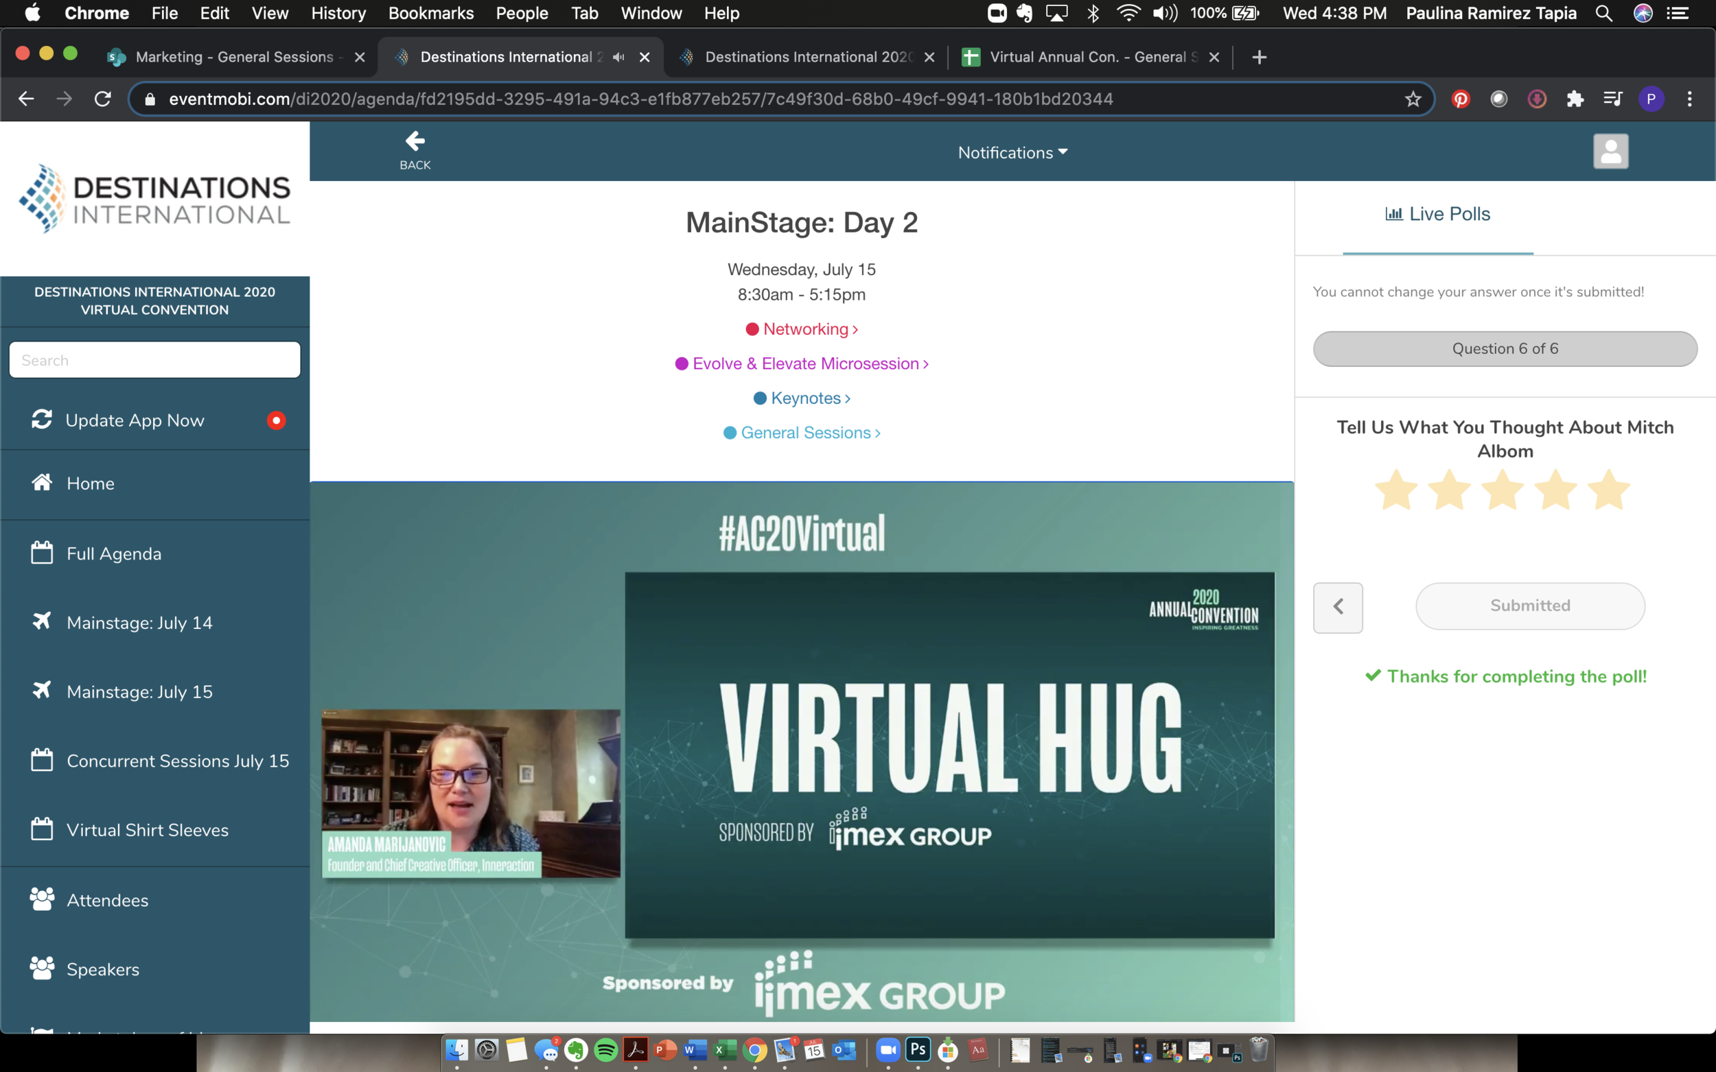Open the General Sessions track link
Viewport: 1716px width, 1072px height.
tap(802, 433)
